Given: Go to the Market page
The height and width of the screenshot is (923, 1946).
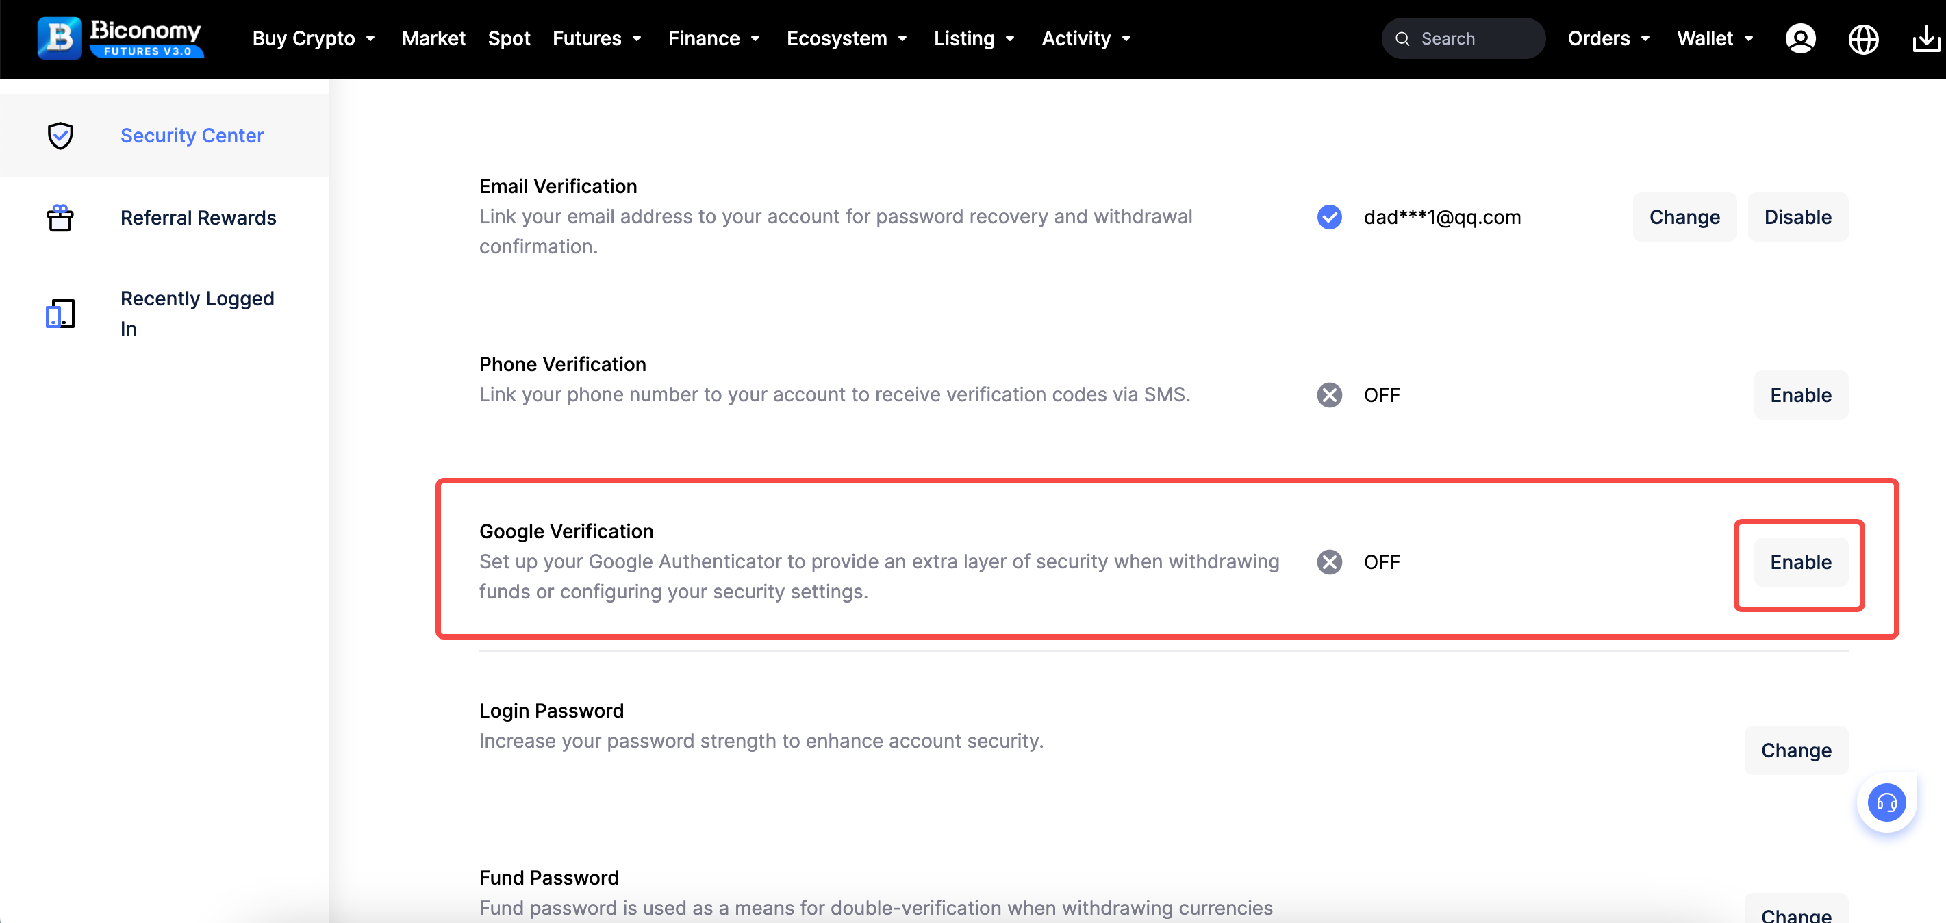Looking at the screenshot, I should pyautogui.click(x=433, y=38).
